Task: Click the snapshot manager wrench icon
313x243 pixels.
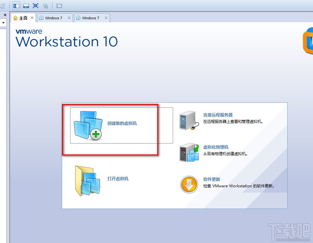Action: pos(2,6)
